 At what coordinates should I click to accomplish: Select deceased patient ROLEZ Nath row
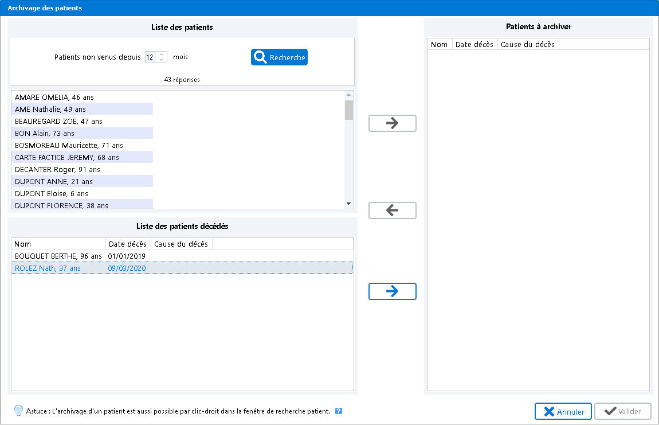[48, 268]
